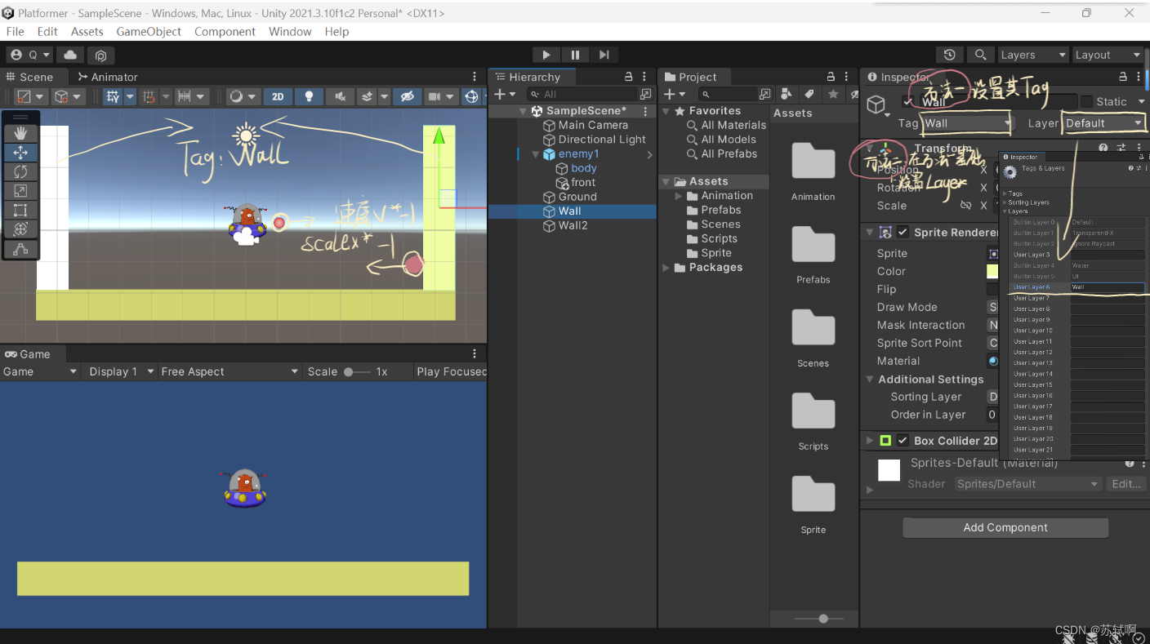Select the Scale tool
Image resolution: width=1150 pixels, height=644 pixels.
coord(20,190)
